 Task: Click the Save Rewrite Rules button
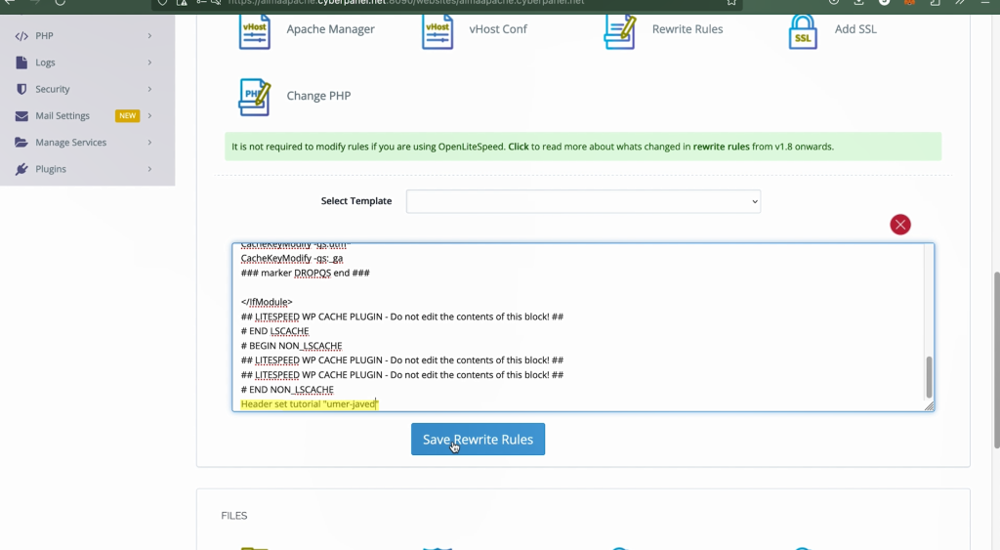click(478, 439)
